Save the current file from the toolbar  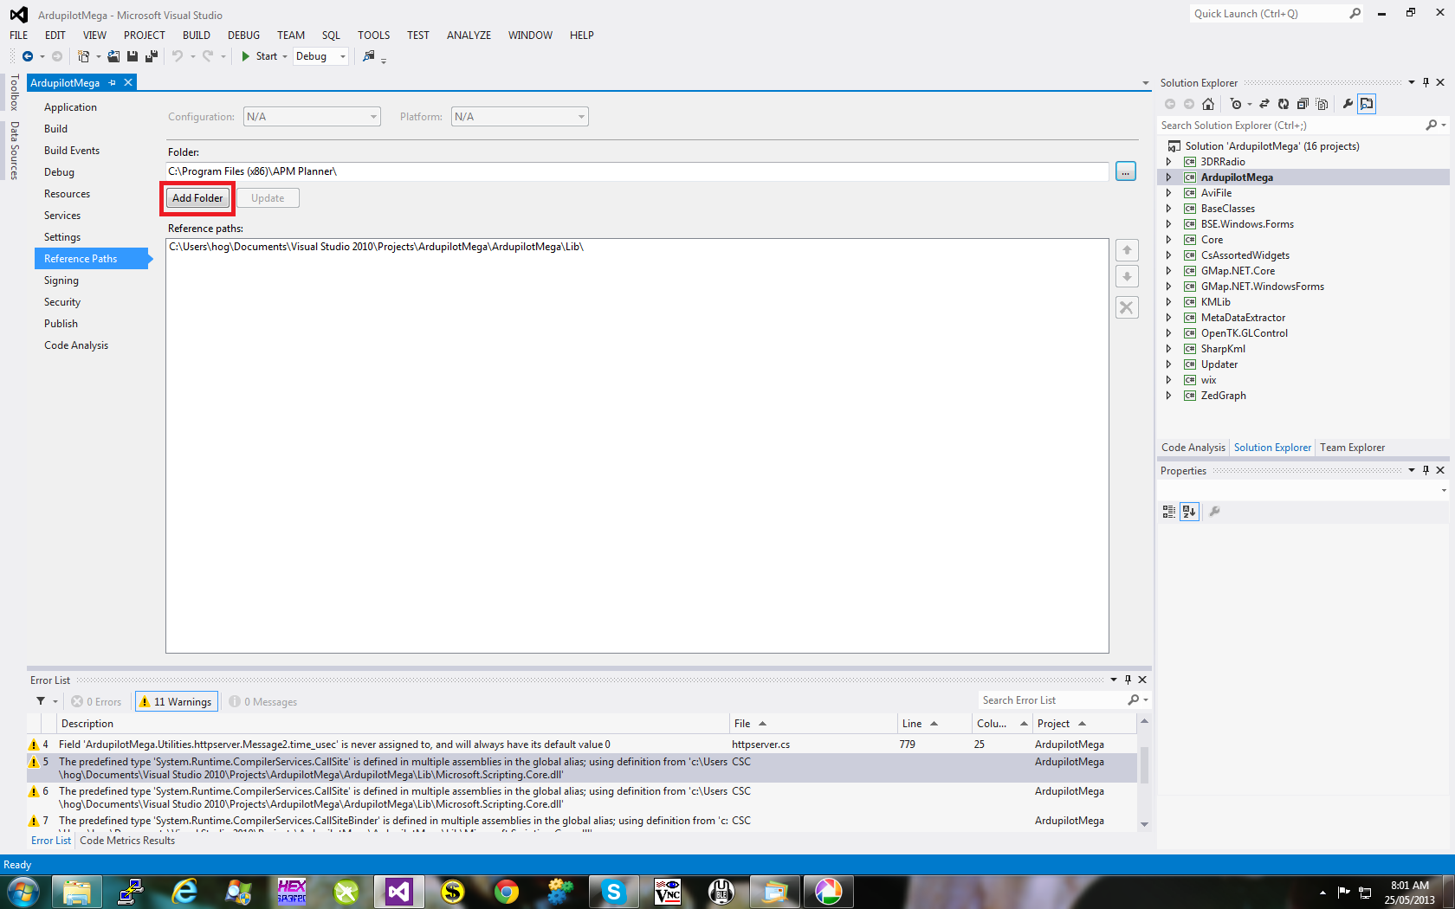click(133, 56)
